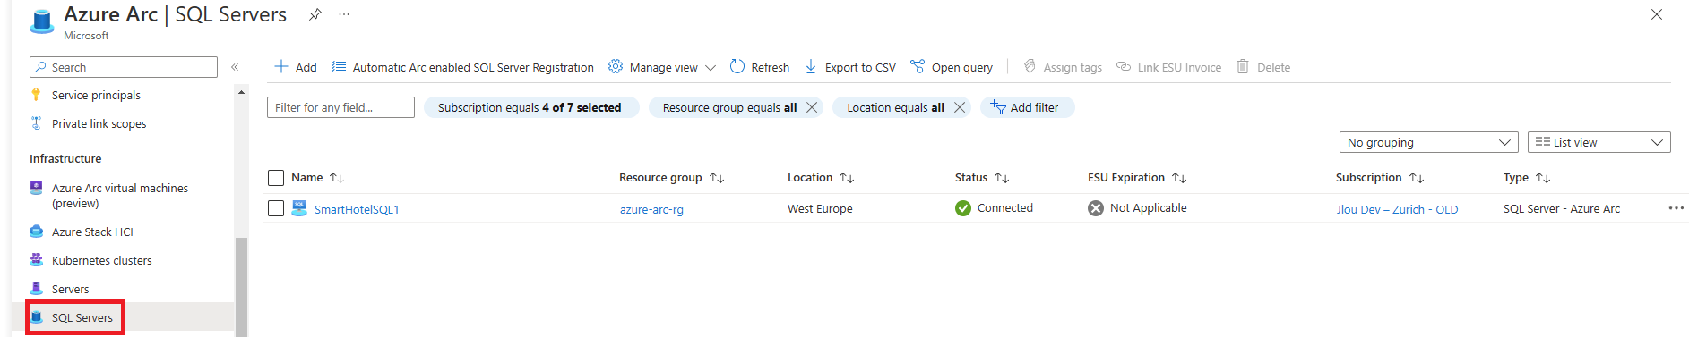This screenshot has height=337, width=1689.
Task: Click the Filter for any field input
Action: pos(340,107)
